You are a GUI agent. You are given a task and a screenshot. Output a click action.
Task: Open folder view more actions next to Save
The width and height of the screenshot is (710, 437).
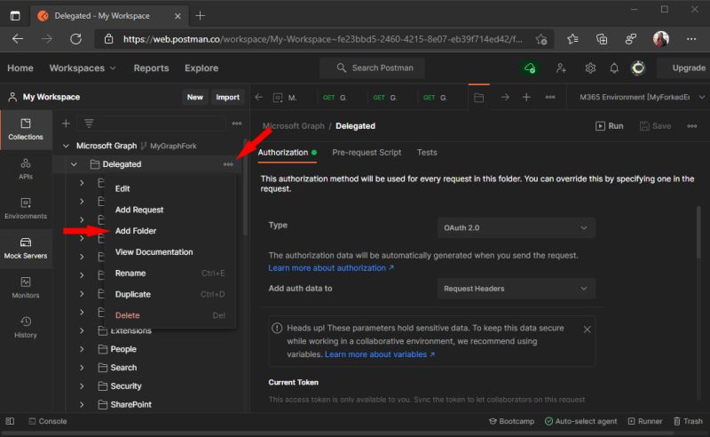[x=692, y=126]
